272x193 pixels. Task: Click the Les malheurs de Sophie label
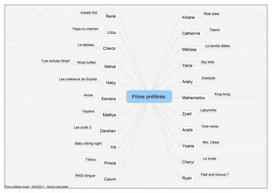point(78,79)
